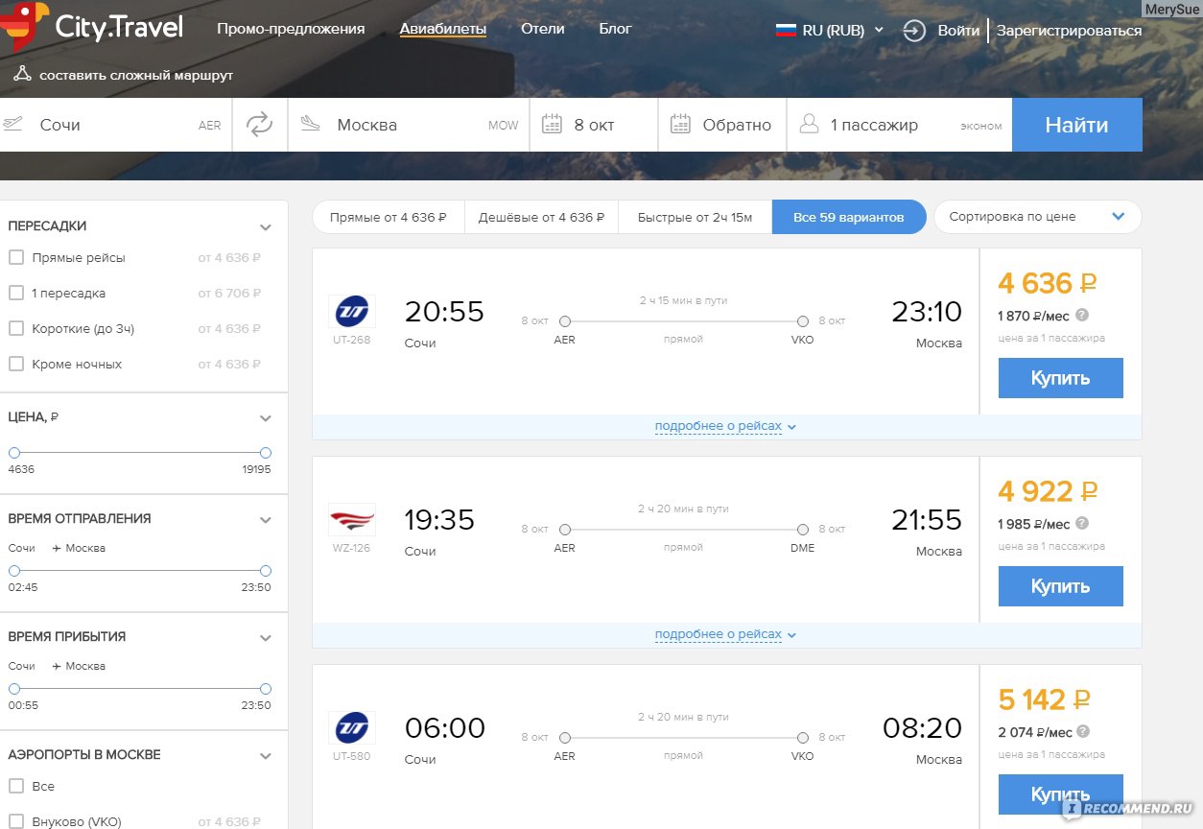
Task: Open the Блог page
Action: [x=616, y=29]
